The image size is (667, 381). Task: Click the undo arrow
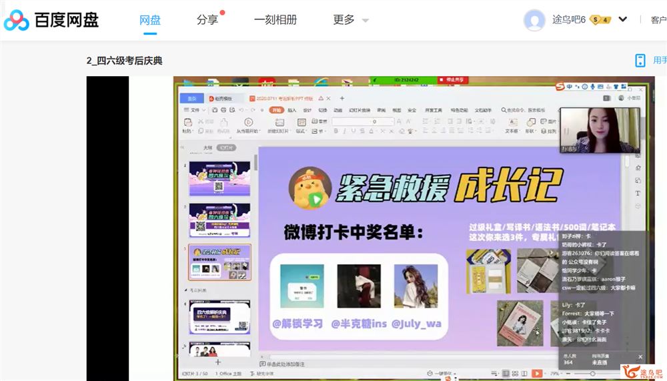[241, 110]
